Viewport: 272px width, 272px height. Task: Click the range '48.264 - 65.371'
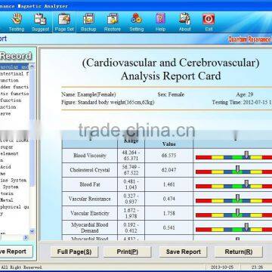click(131, 156)
